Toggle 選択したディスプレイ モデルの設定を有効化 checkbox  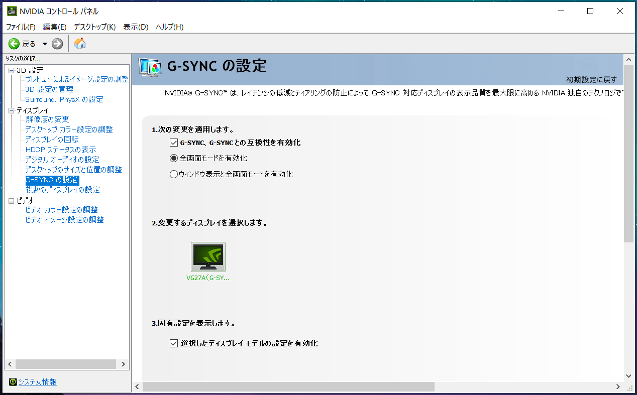click(x=174, y=343)
